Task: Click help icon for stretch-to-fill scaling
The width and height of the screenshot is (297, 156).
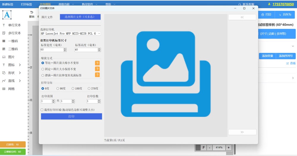Action: click(97, 75)
